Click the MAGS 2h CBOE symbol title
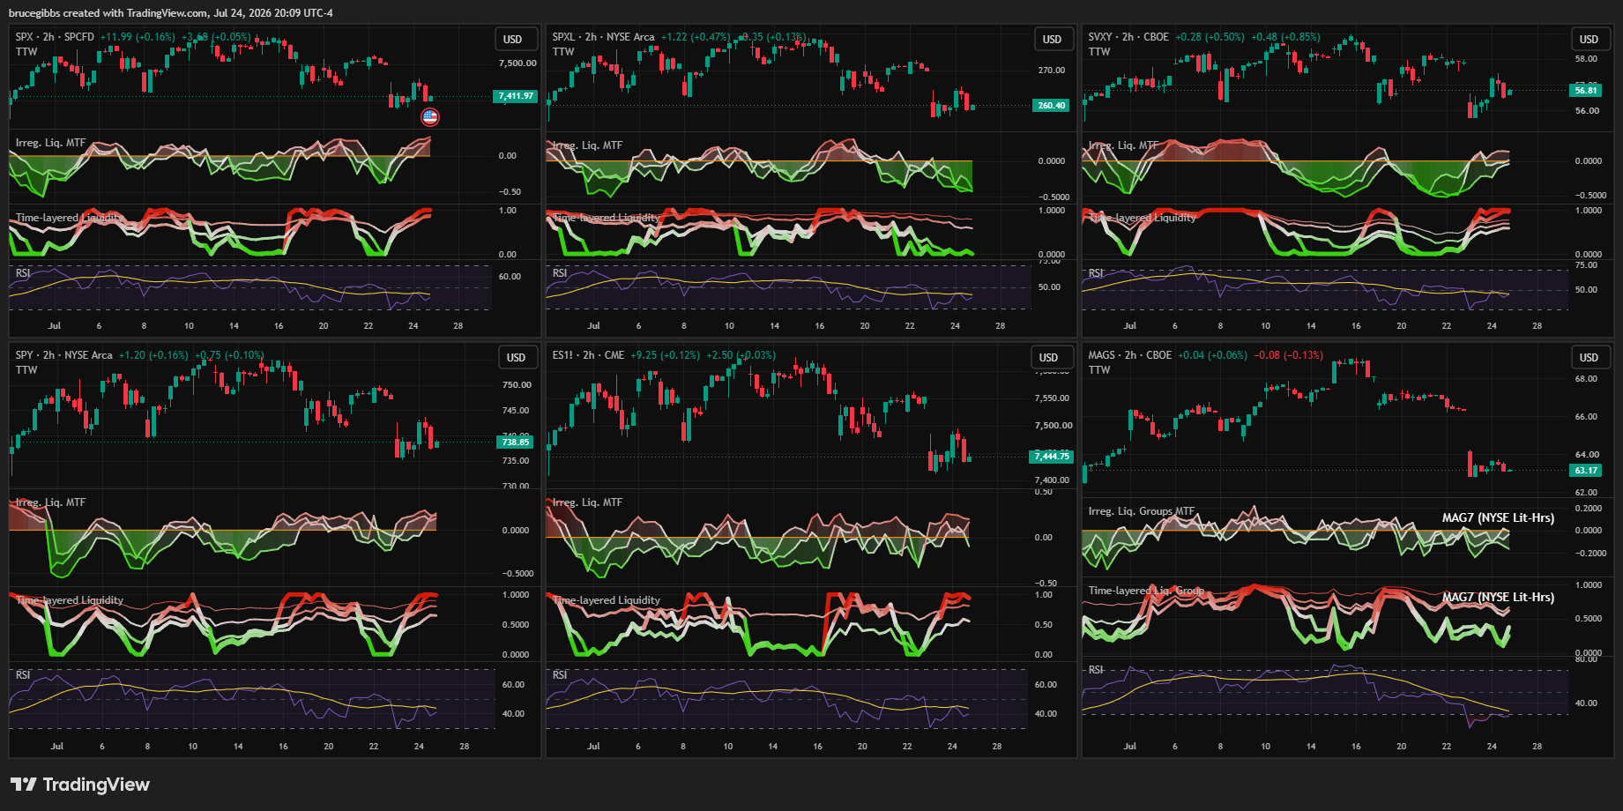The image size is (1623, 811). coord(1129,355)
